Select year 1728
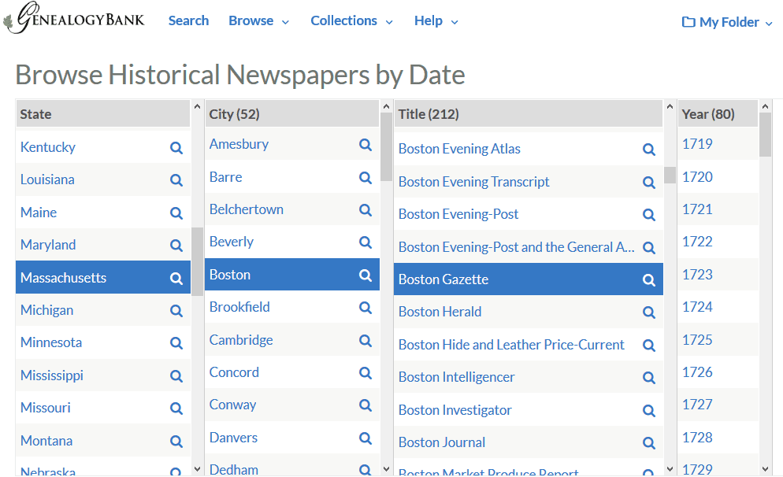This screenshot has width=783, height=477. [698, 438]
